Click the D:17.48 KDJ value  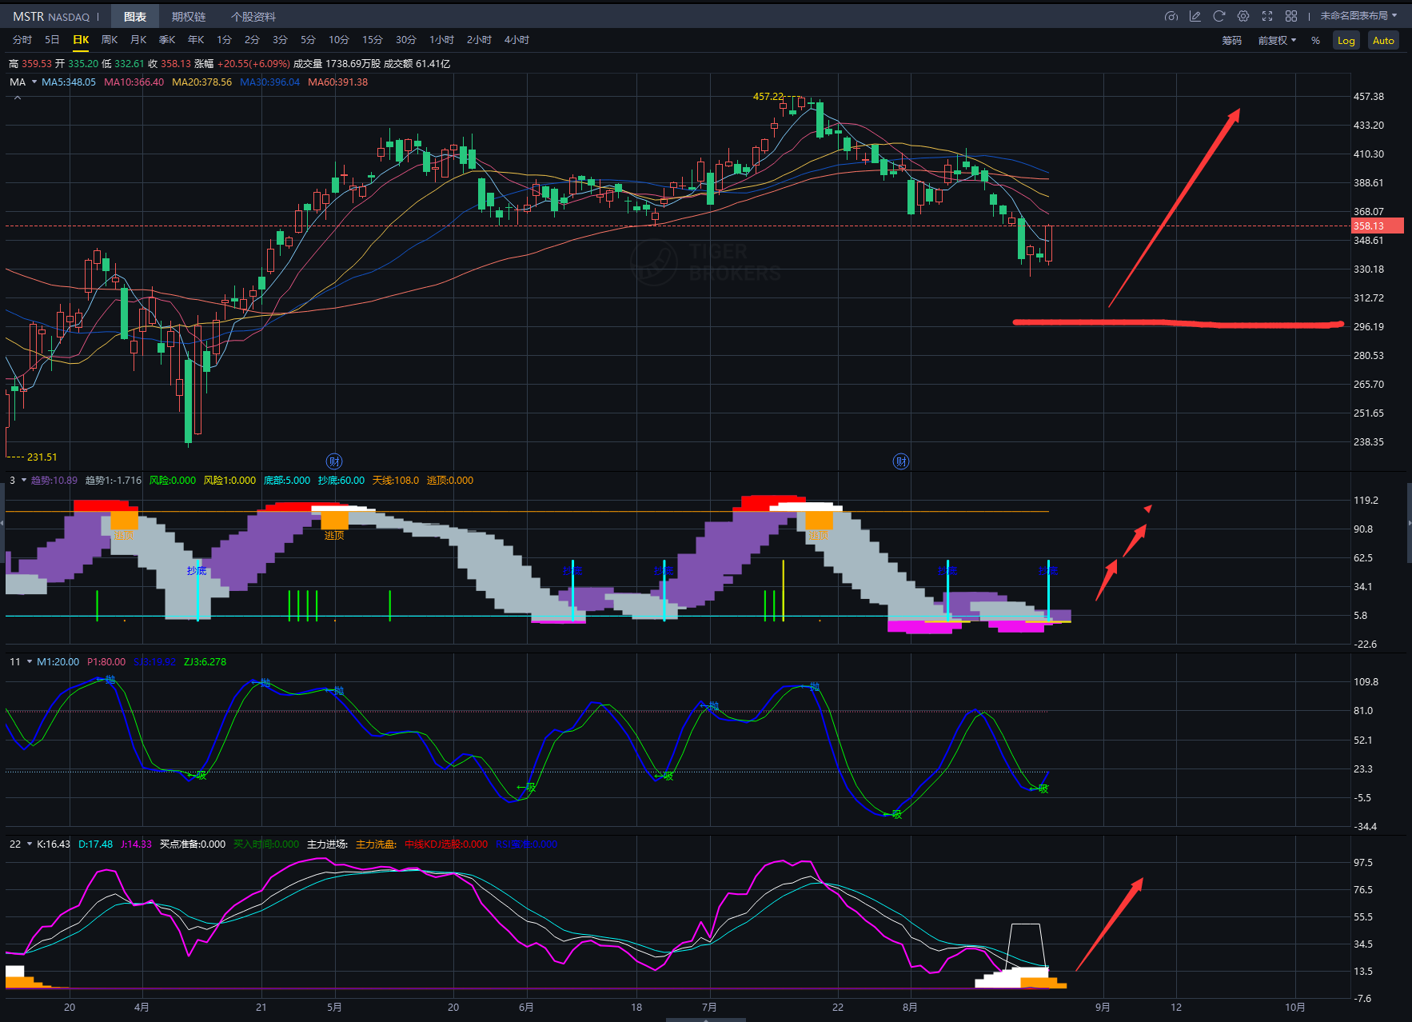tap(95, 844)
